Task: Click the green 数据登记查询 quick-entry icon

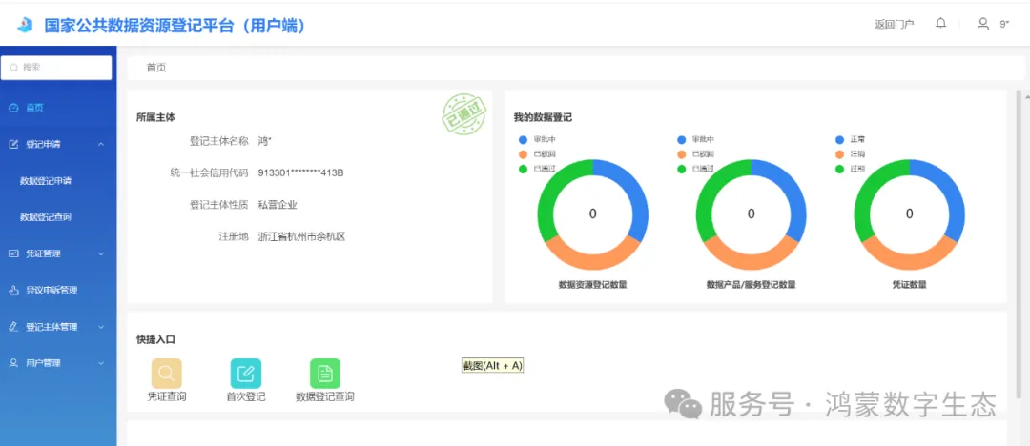Action: (x=324, y=374)
